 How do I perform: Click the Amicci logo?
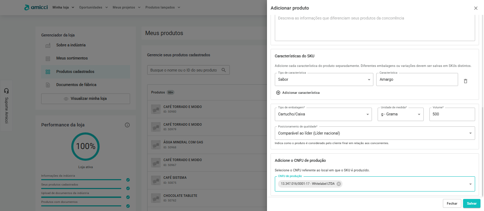coord(37,7)
